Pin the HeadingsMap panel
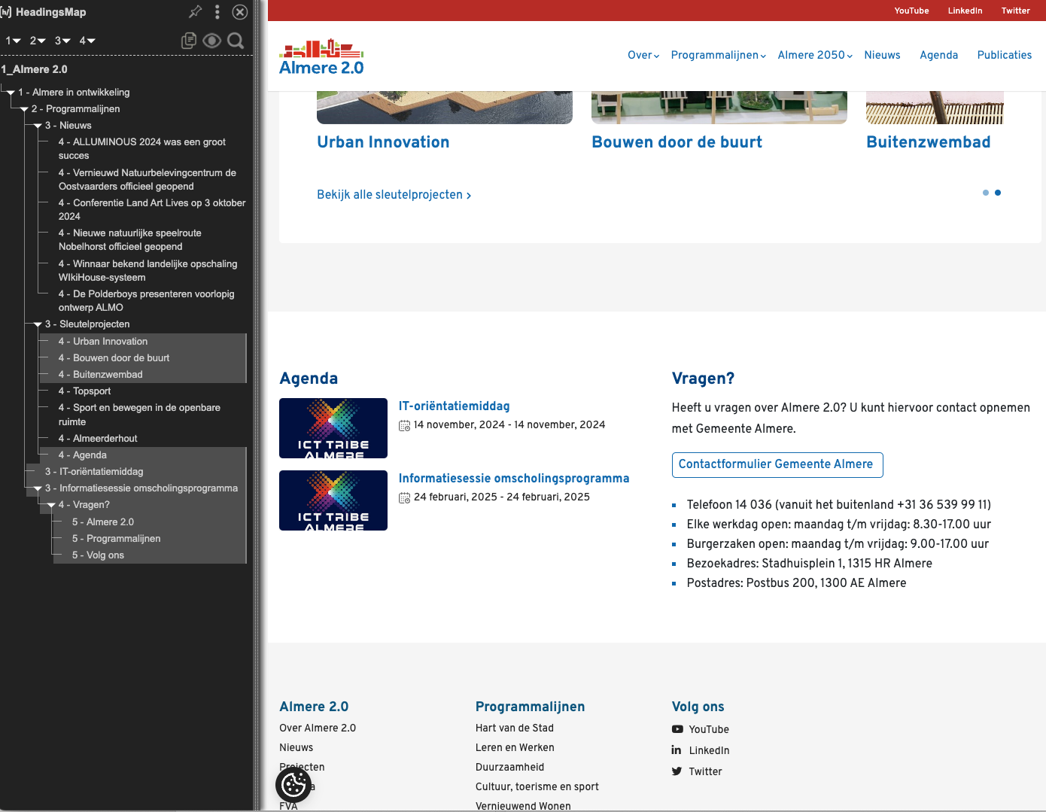This screenshot has height=812, width=1046. pyautogui.click(x=196, y=11)
